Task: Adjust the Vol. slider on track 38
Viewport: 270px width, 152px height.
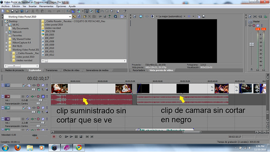Action: (40, 100)
